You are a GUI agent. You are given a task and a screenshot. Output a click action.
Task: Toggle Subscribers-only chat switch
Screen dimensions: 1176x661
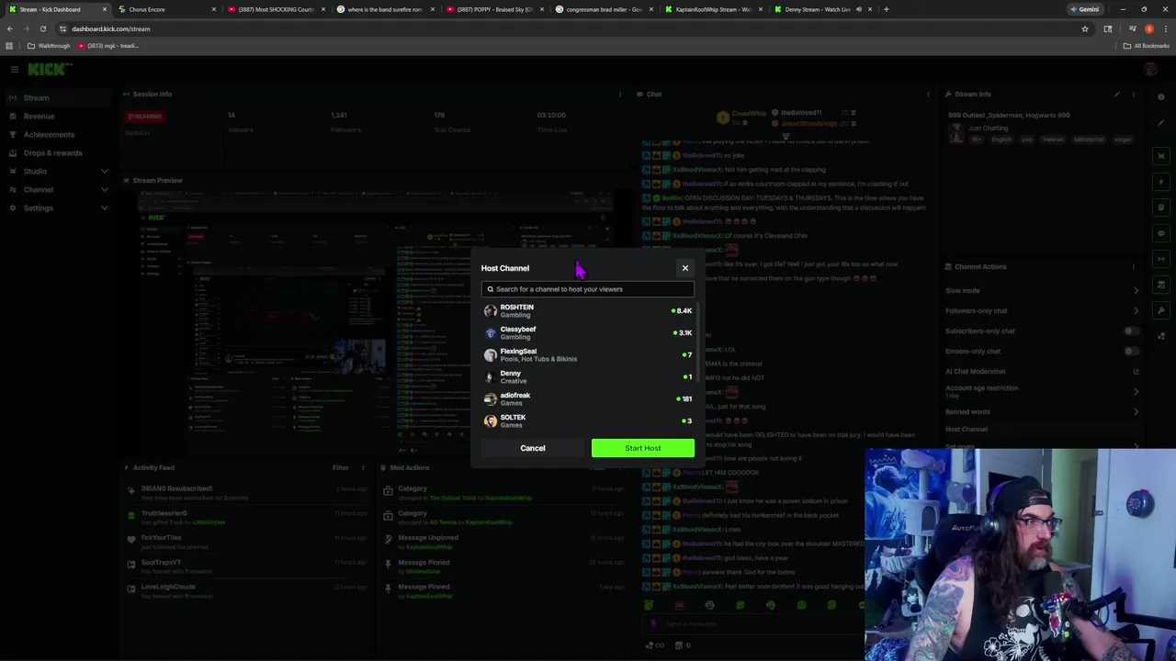click(x=1131, y=330)
